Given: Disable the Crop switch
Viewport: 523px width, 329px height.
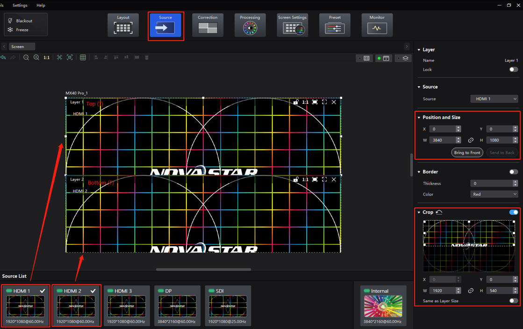Looking at the screenshot, I should (x=514, y=212).
